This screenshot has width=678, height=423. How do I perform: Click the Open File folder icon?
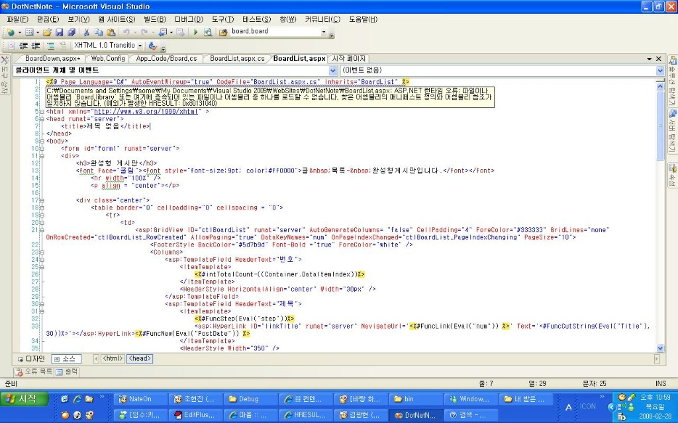pos(47,32)
